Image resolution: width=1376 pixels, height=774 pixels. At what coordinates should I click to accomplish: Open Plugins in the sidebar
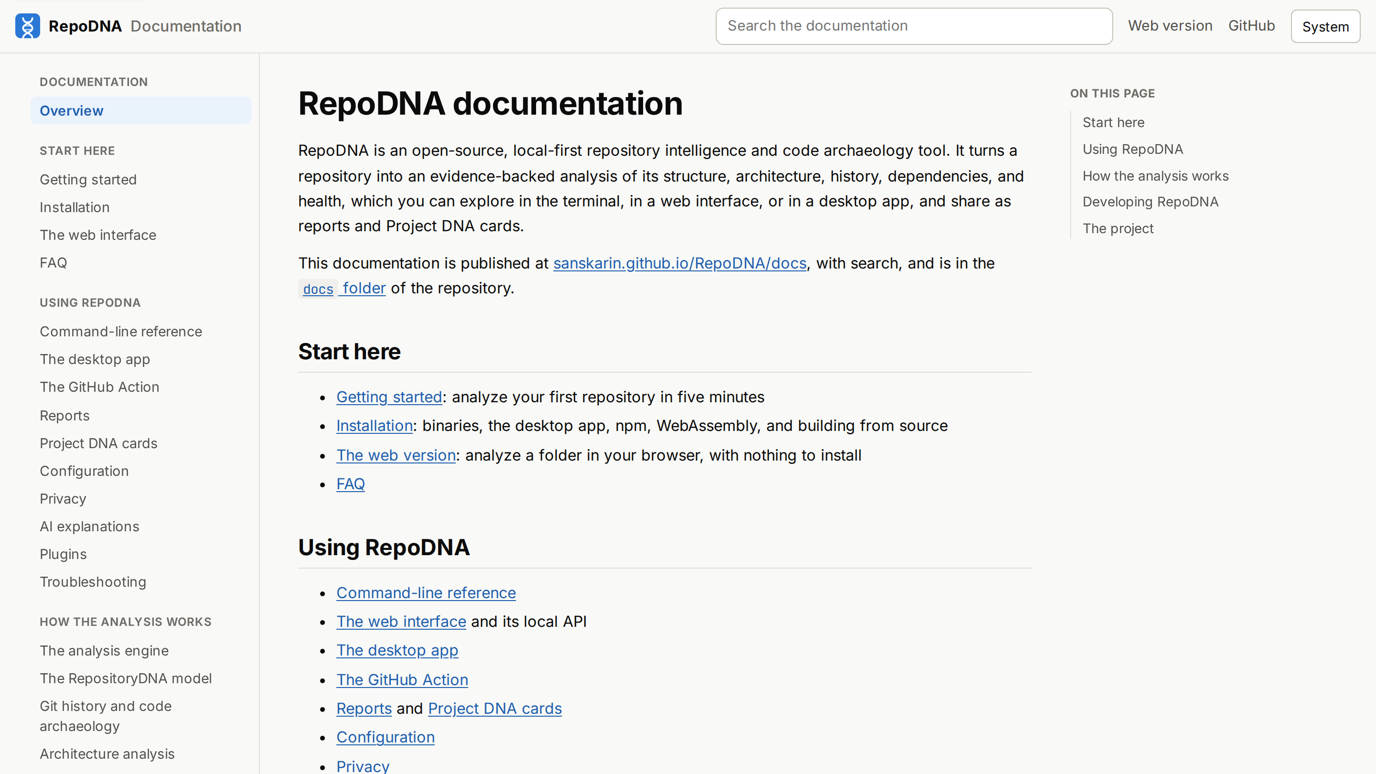tap(63, 554)
